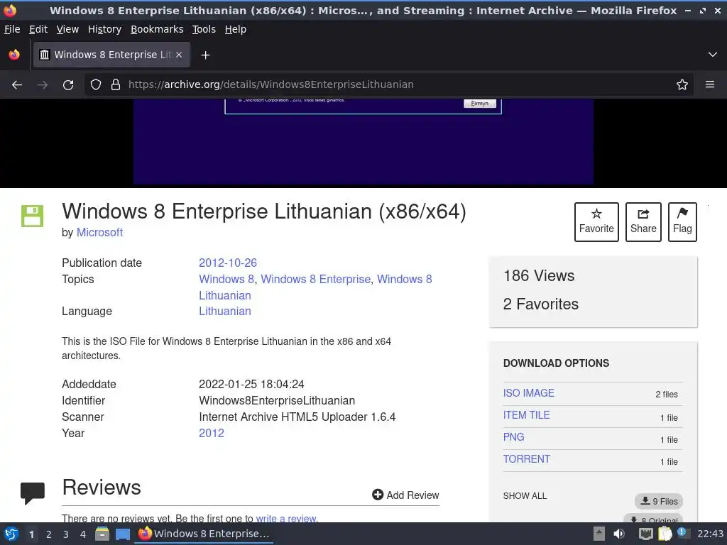
Task: Expand ISO IMAGE download option
Action: pyautogui.click(x=528, y=393)
